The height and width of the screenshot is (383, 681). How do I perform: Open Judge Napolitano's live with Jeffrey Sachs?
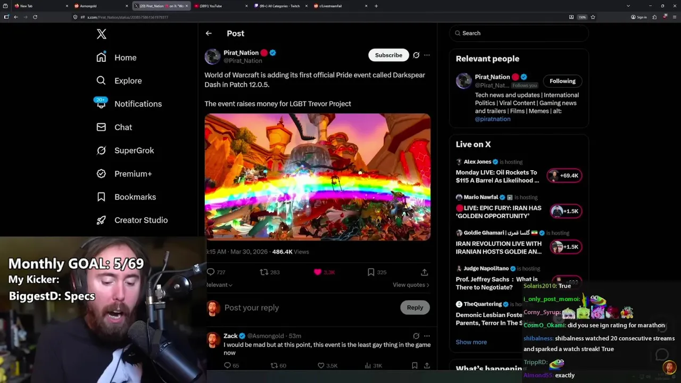(497, 284)
